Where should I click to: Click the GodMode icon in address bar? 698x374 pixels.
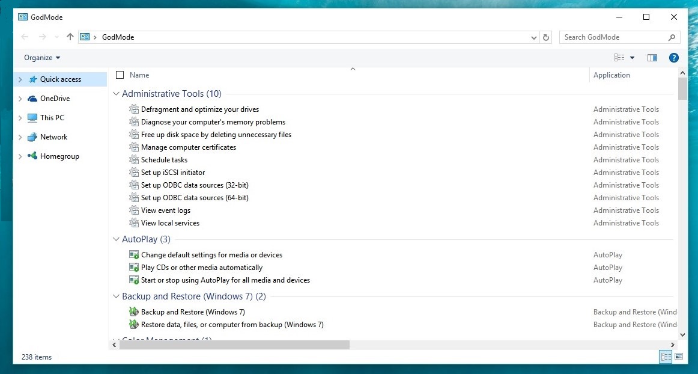point(85,37)
